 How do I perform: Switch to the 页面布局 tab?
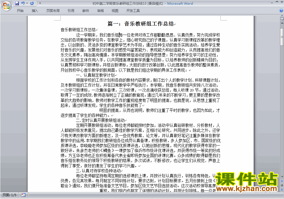pos(53,11)
